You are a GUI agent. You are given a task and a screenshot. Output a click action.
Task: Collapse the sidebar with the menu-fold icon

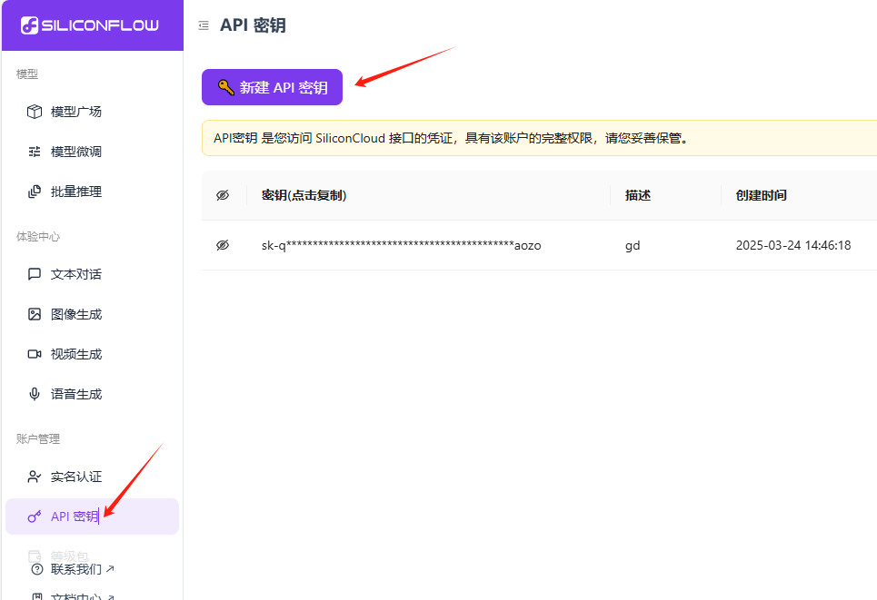tap(204, 25)
